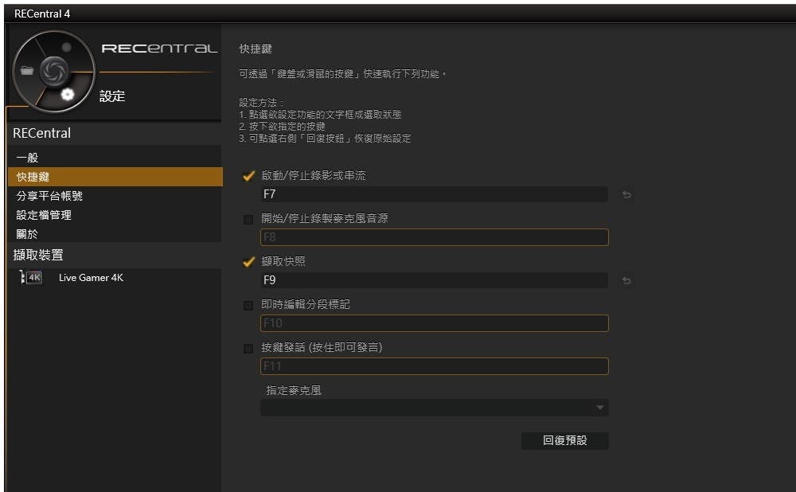Click the record dot icon on the dial
This screenshot has width=796, height=492.
point(67,47)
